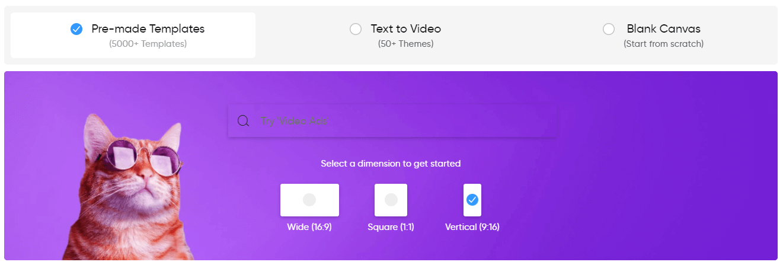Switch to the Pre-made Templates tab label
The width and height of the screenshot is (783, 265).
(x=148, y=28)
